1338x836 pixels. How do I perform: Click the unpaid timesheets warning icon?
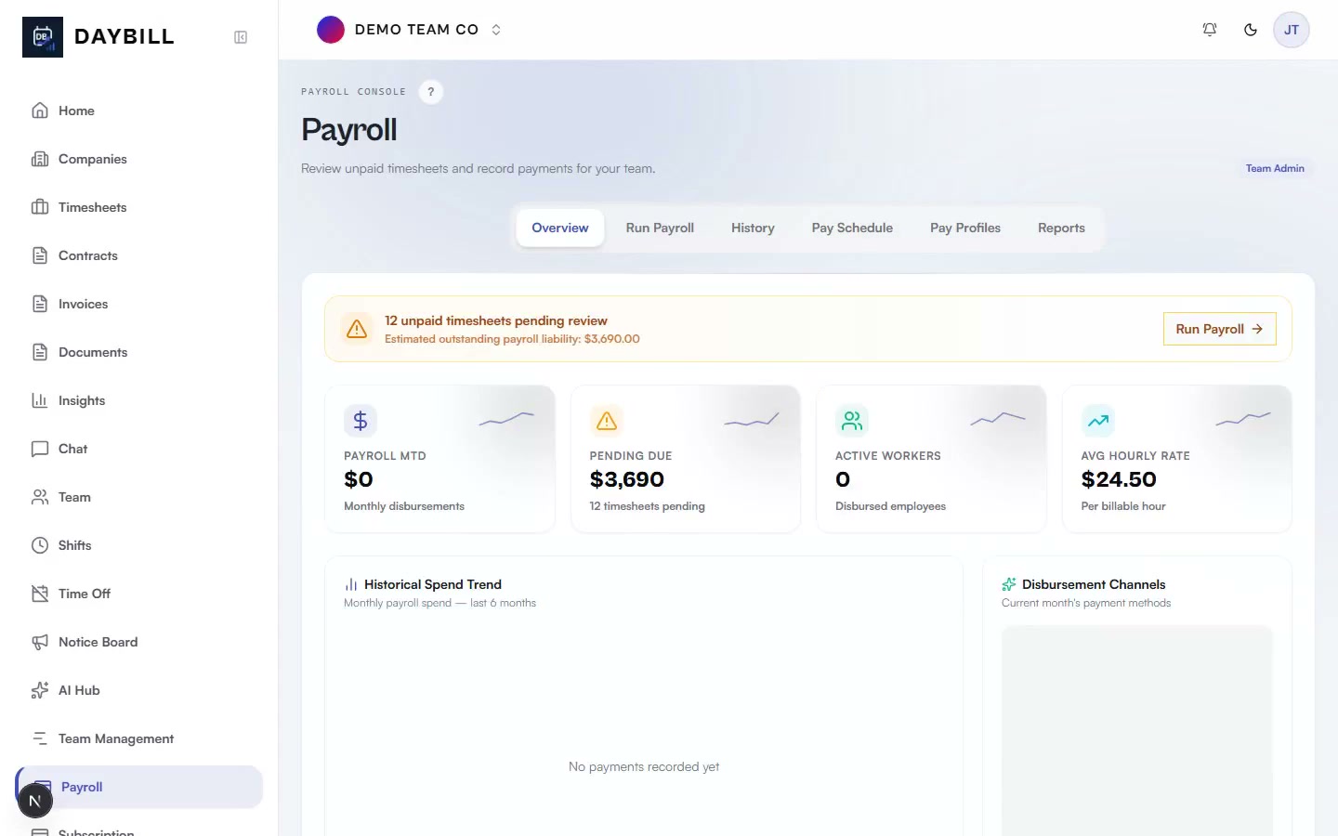point(357,329)
